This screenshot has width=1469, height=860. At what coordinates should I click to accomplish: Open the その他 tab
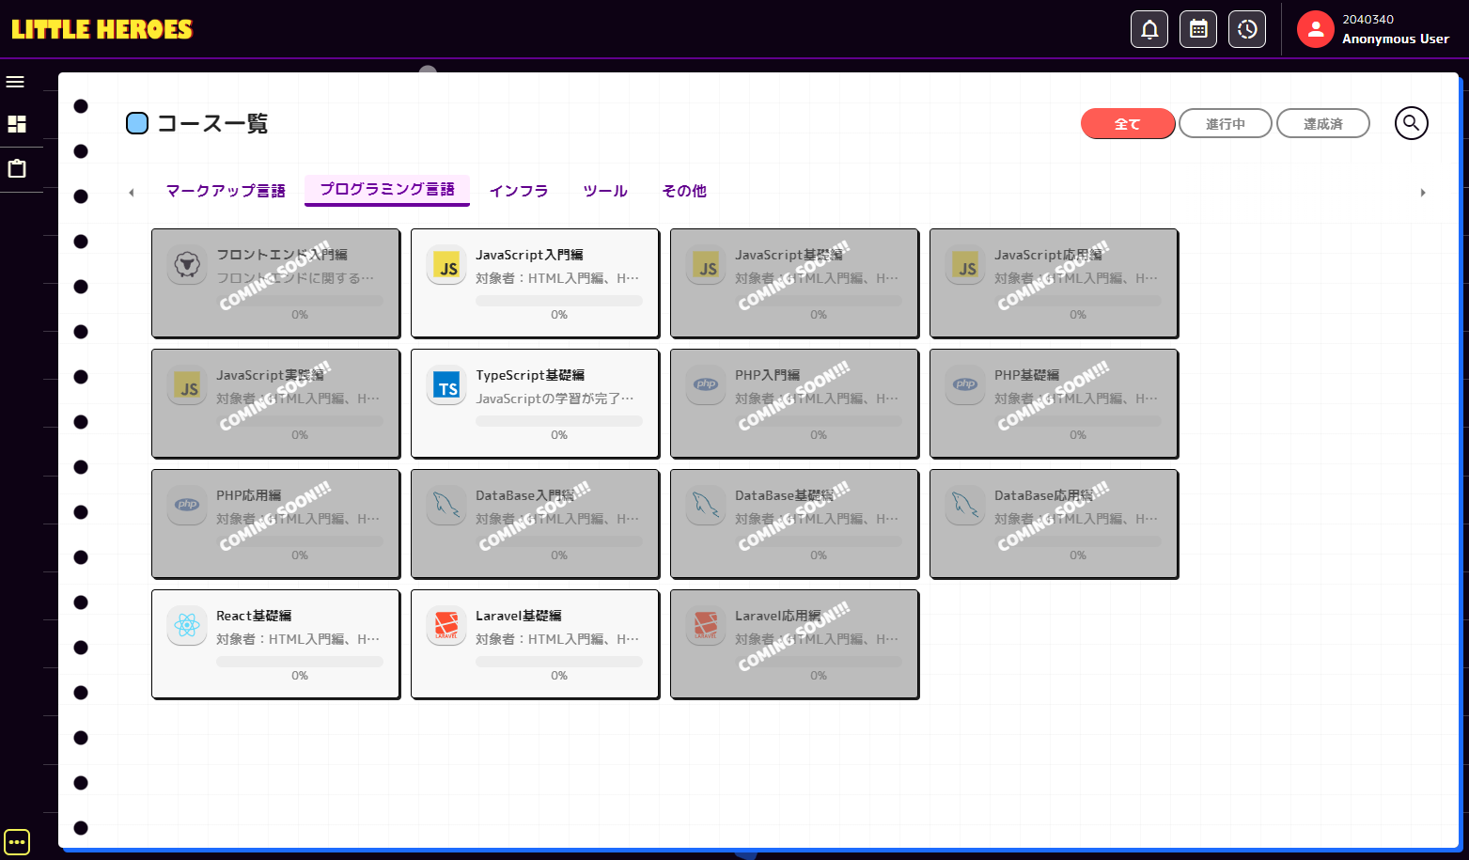684,191
